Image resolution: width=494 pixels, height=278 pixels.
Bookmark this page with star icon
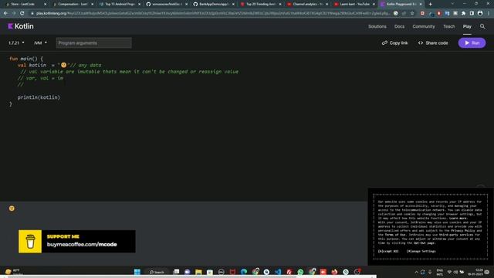pyautogui.click(x=412, y=13)
